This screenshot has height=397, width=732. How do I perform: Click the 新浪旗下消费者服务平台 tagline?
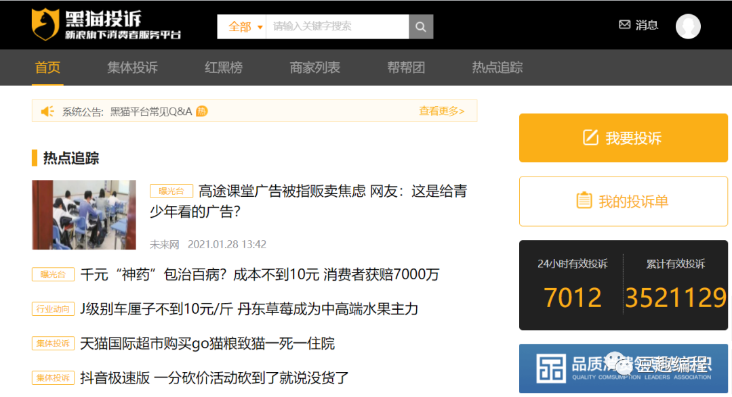pos(123,35)
